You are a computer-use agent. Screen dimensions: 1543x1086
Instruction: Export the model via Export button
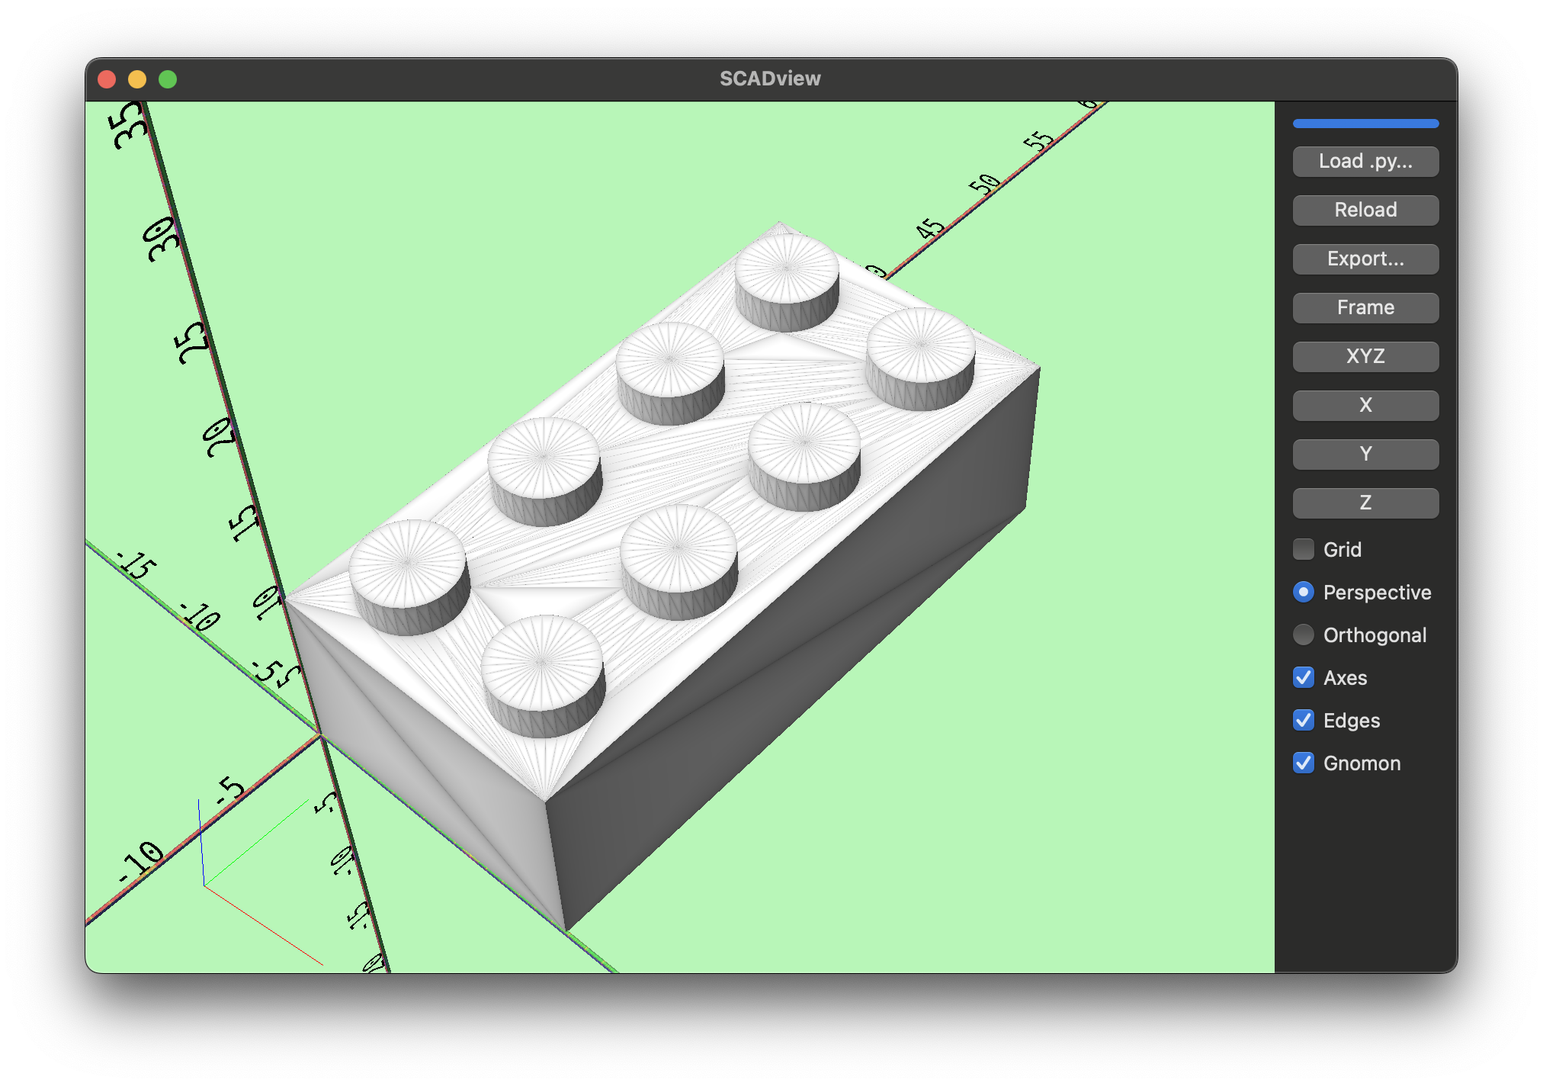click(1365, 259)
